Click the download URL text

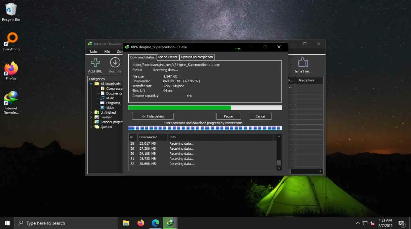(176, 65)
